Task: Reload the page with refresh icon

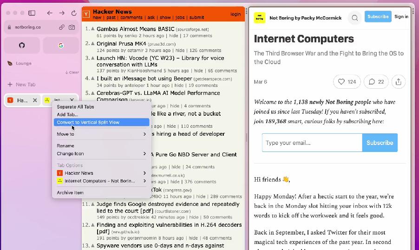Action: pos(74,13)
